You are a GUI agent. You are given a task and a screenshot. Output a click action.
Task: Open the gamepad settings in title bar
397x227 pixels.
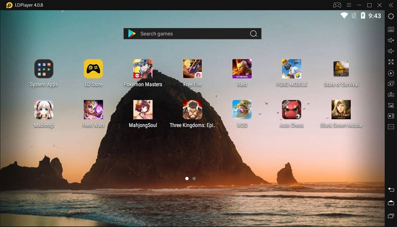[337, 5]
